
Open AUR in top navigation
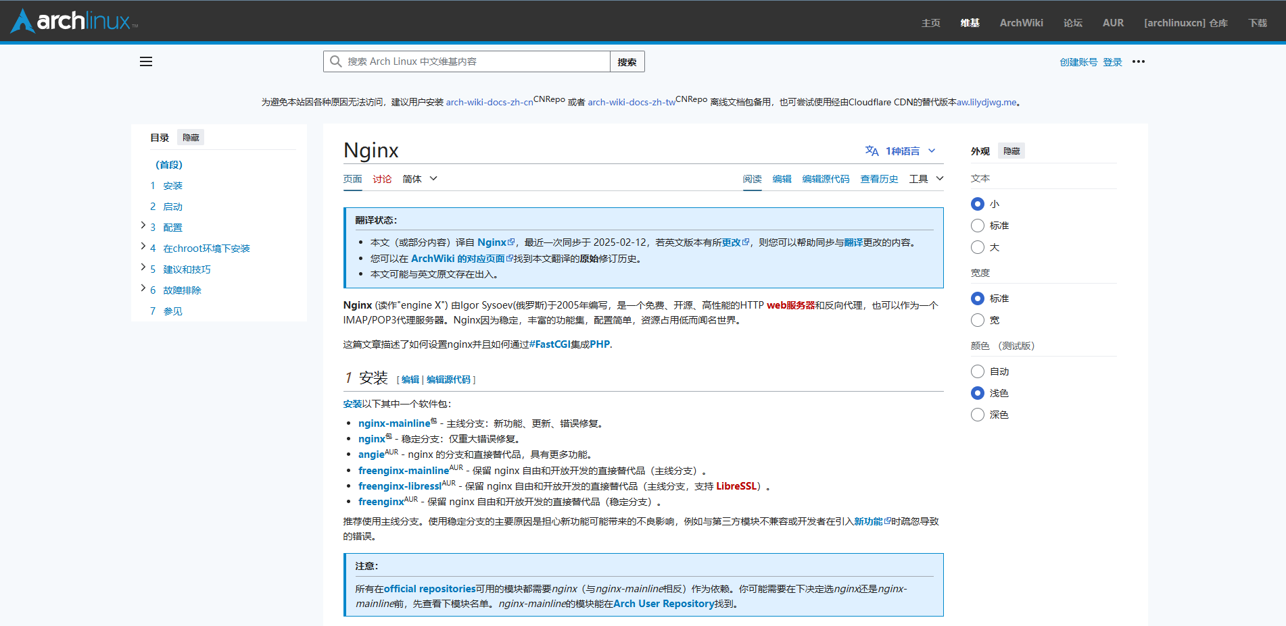click(x=1113, y=23)
